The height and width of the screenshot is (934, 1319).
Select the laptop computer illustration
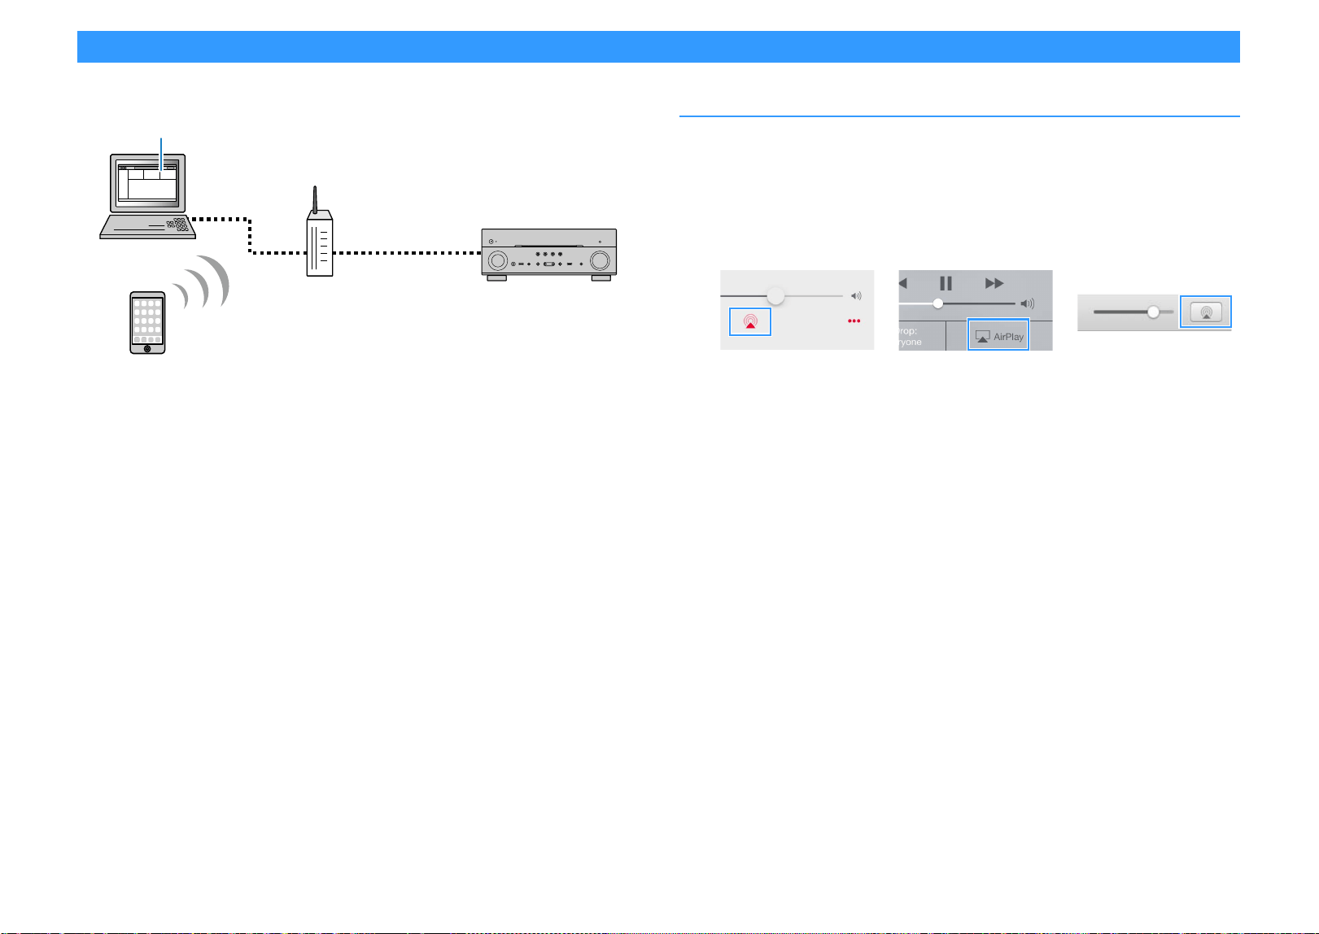pos(147,196)
